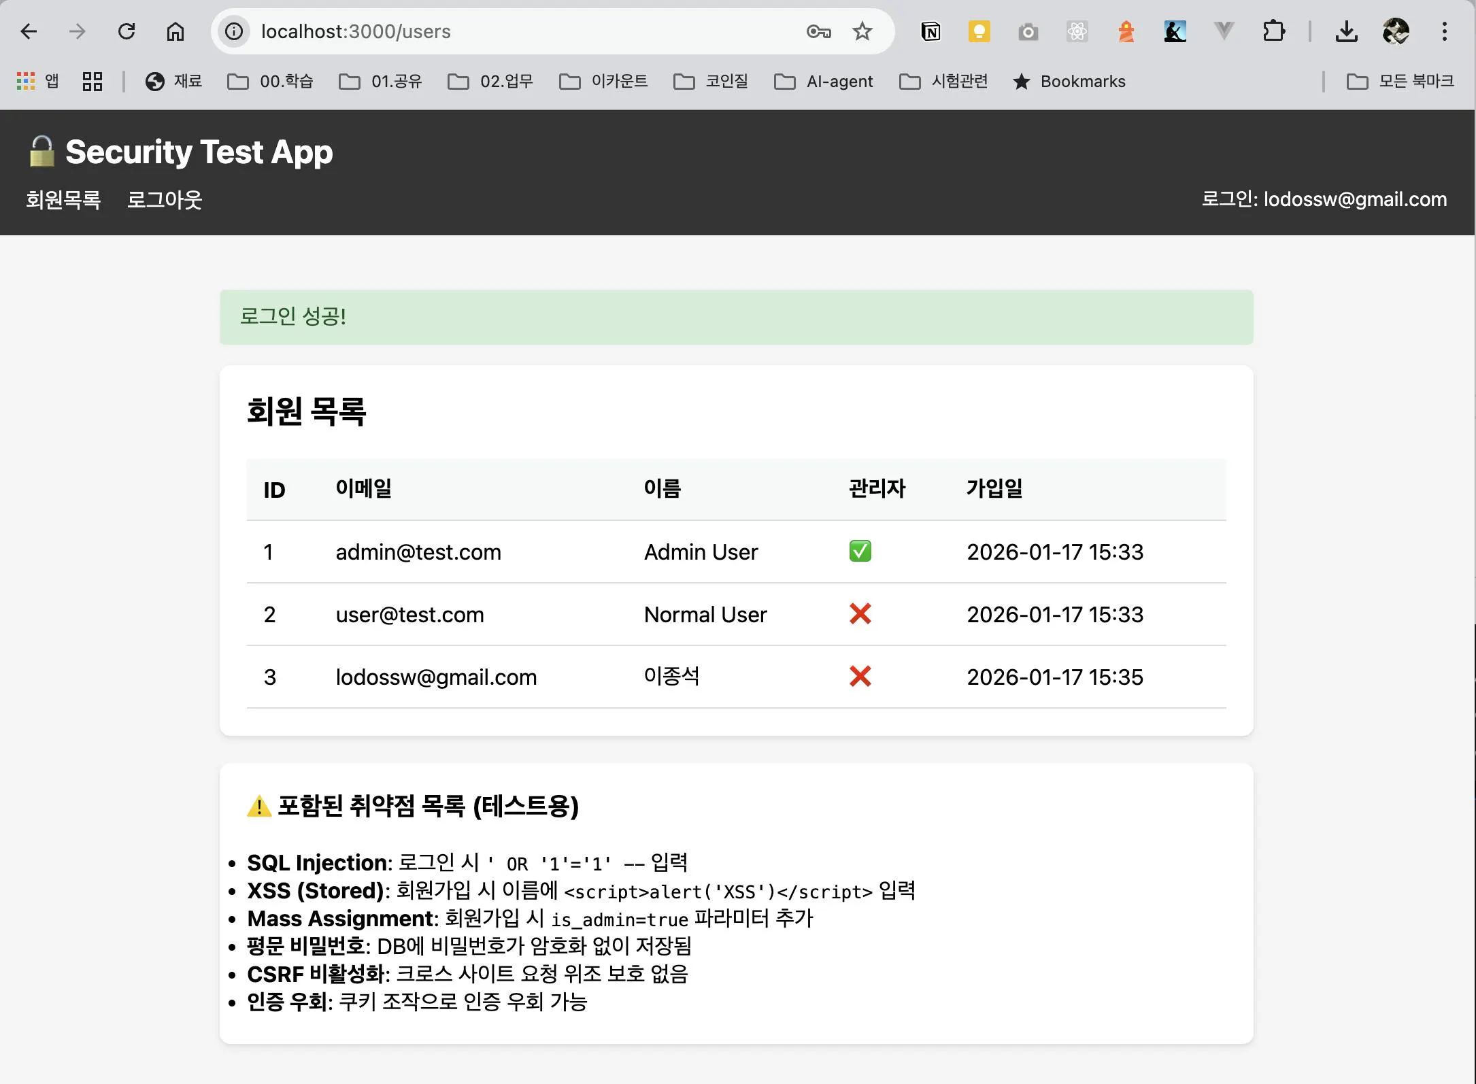Click the home button icon
Screen dimensions: 1476x1084
175,31
